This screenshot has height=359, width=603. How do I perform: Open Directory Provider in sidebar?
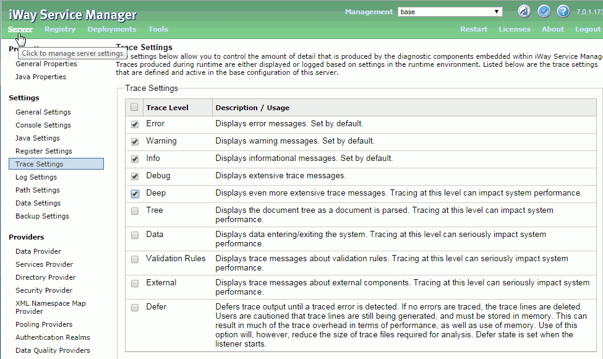[x=46, y=277]
